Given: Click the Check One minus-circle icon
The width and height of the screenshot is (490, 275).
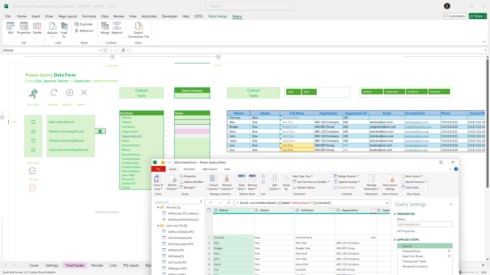Looking at the screenshot, I should pos(32,170).
